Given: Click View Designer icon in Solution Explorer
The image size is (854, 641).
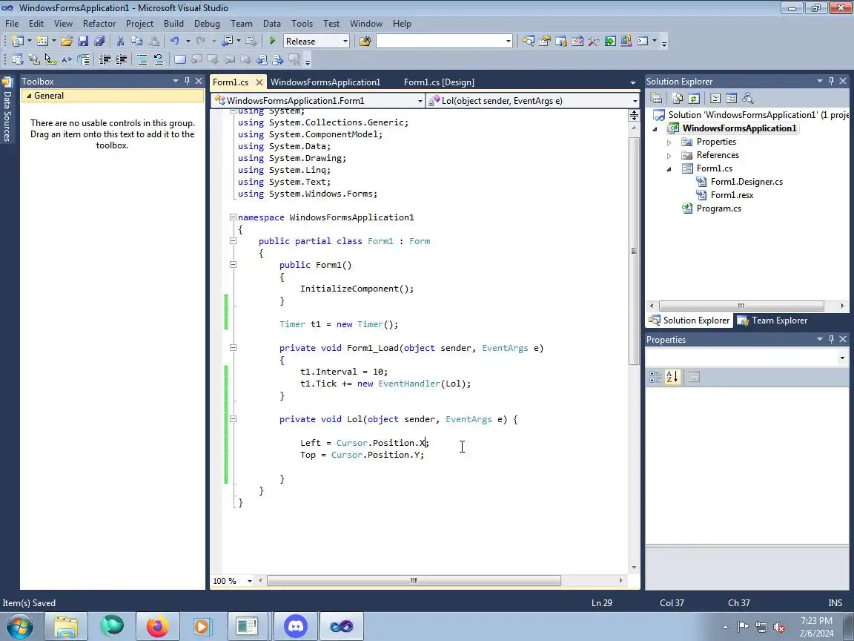Looking at the screenshot, I should pos(732,99).
